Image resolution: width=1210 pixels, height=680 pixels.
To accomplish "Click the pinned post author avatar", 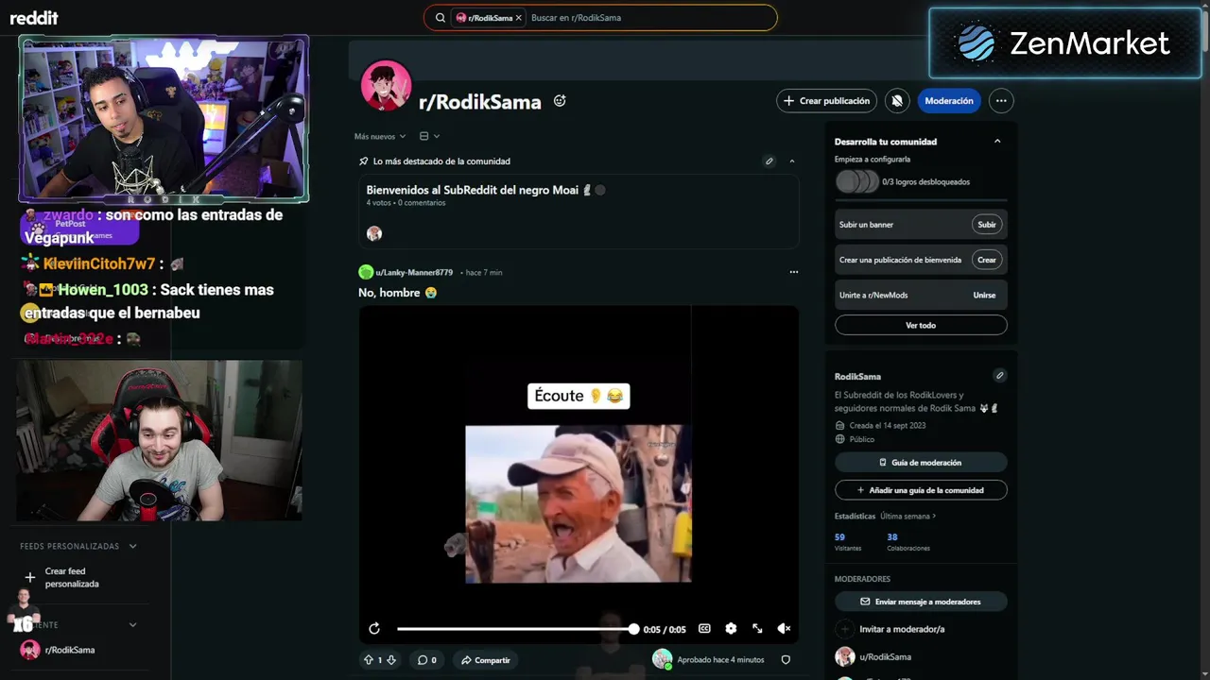I will [x=374, y=233].
